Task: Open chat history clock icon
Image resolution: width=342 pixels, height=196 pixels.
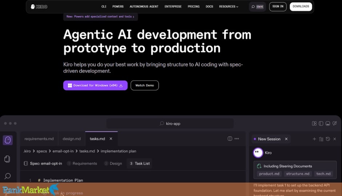Action: pyautogui.click(x=328, y=139)
